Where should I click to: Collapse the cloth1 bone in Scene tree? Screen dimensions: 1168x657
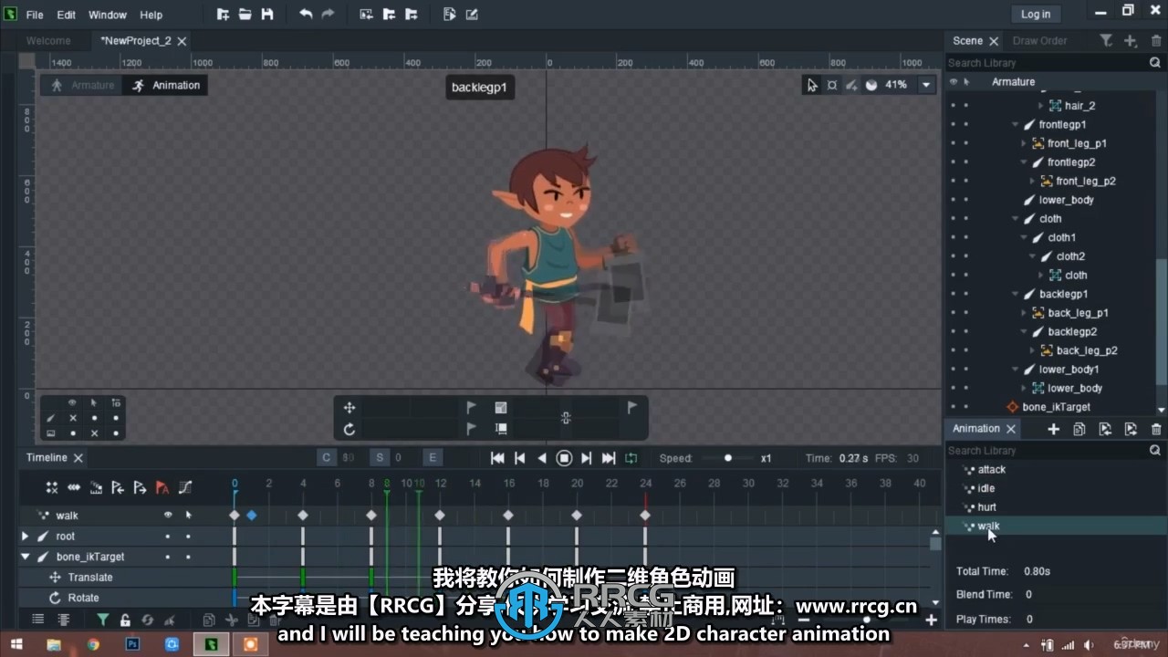click(x=1025, y=237)
